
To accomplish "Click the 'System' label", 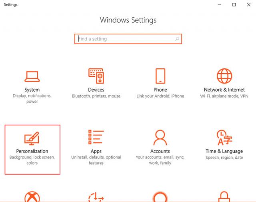I will click(32, 90).
